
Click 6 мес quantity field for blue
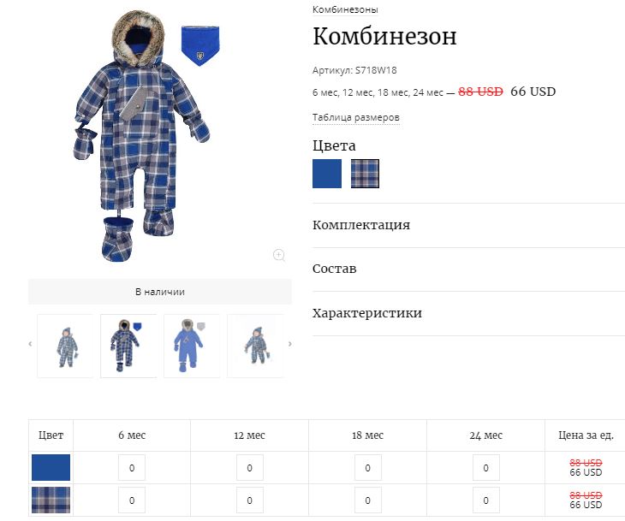pos(132,468)
